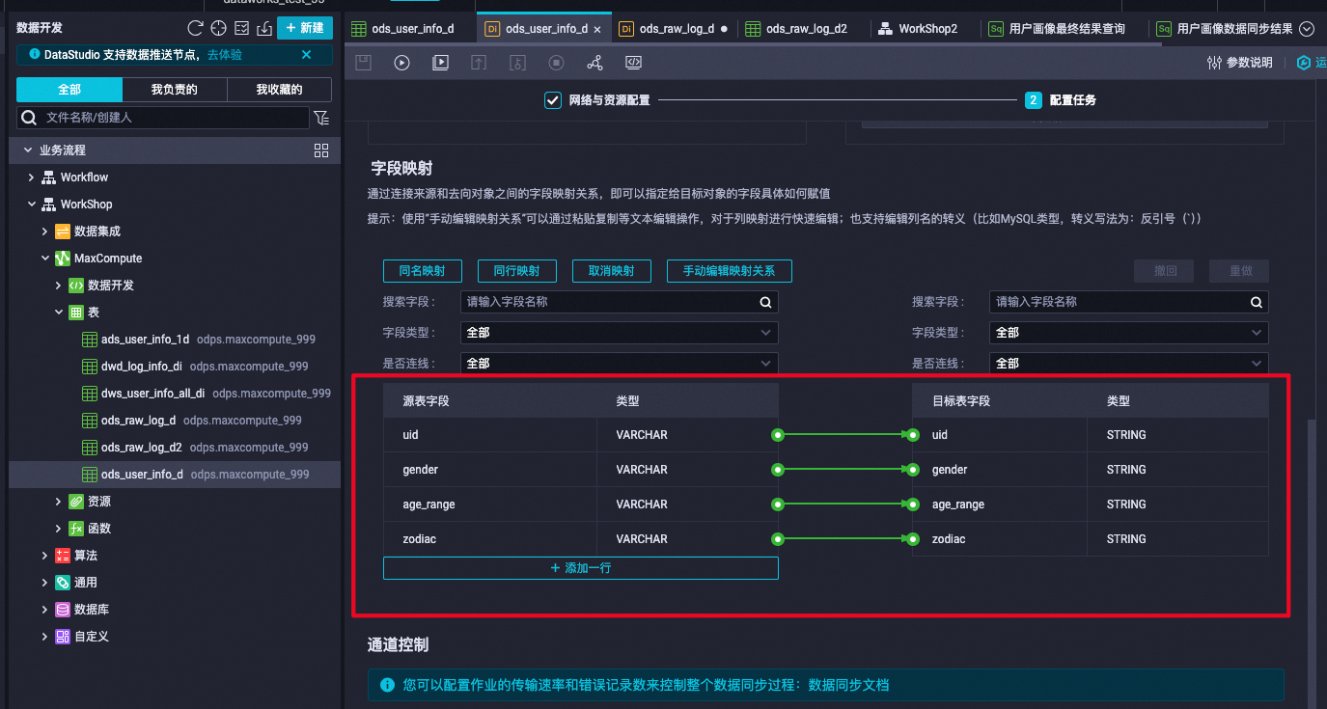
Task: Select the 我负责的 filter tab
Action: pyautogui.click(x=175, y=90)
